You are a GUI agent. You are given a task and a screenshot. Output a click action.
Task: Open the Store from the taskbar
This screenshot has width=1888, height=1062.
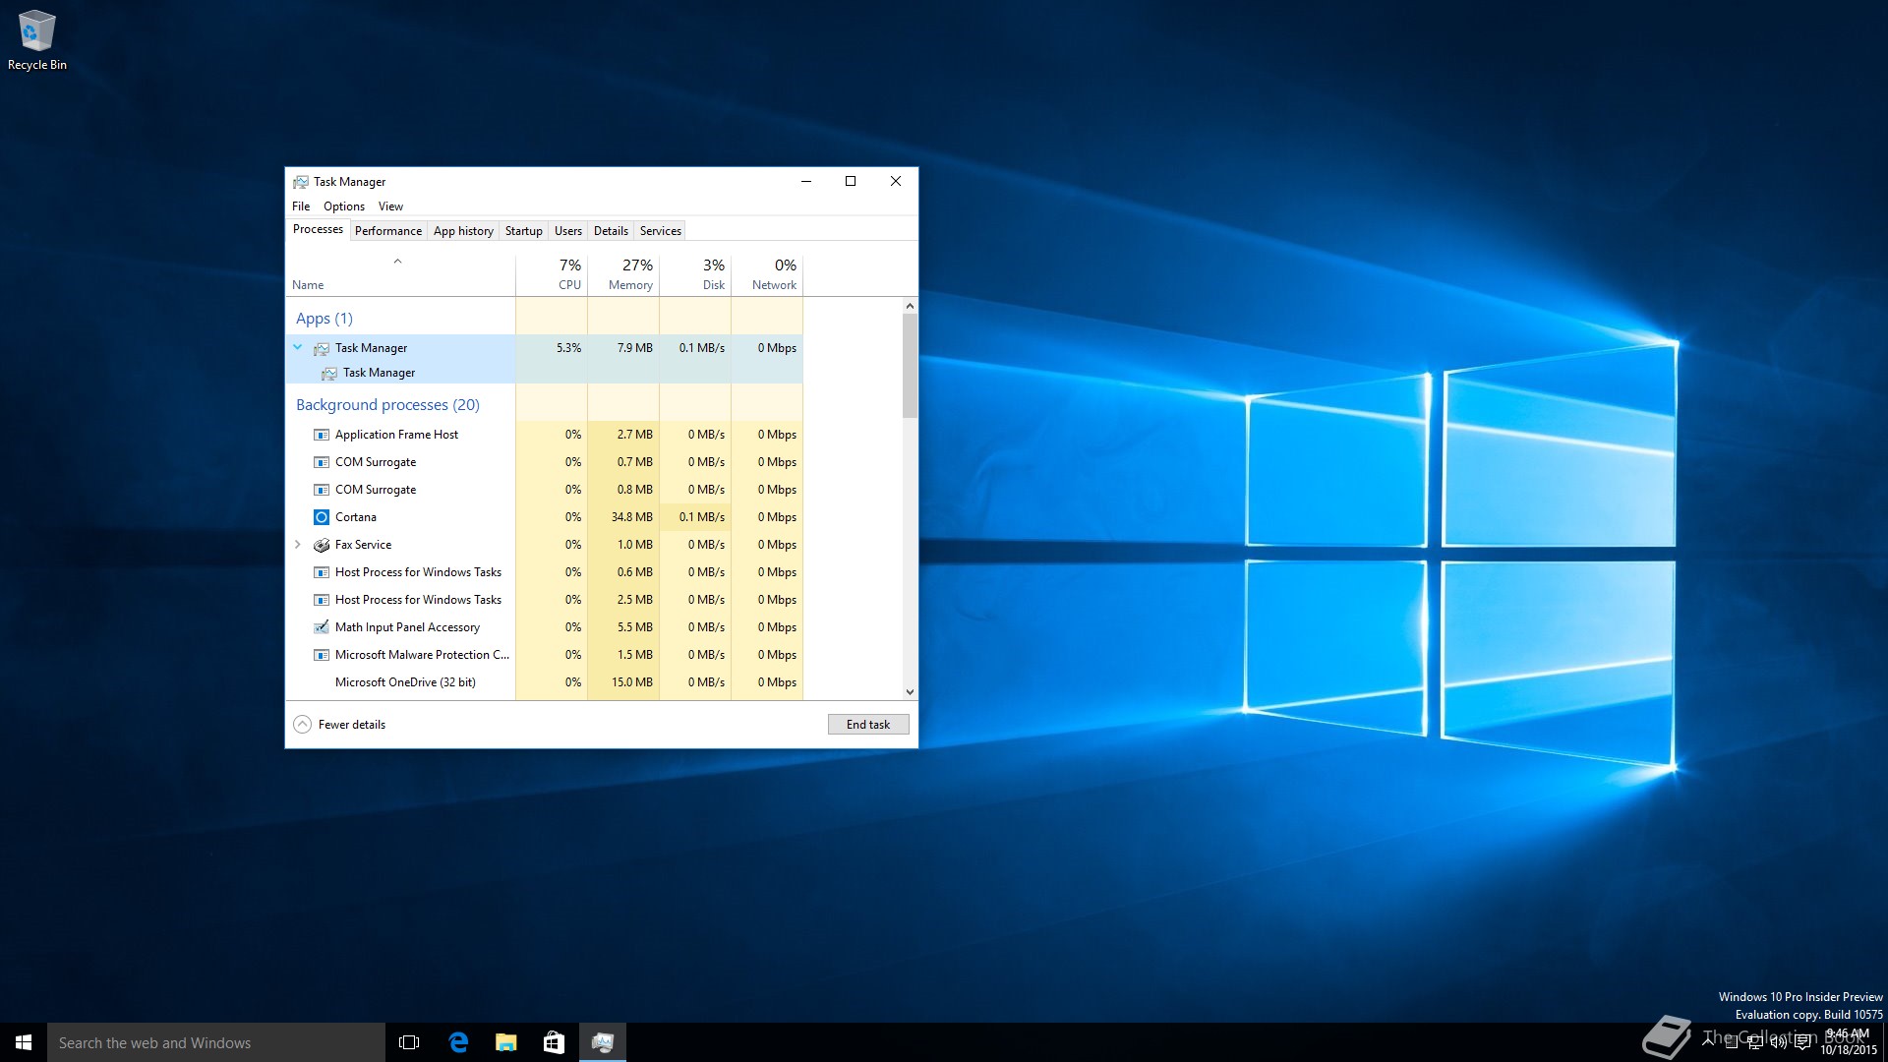554,1042
